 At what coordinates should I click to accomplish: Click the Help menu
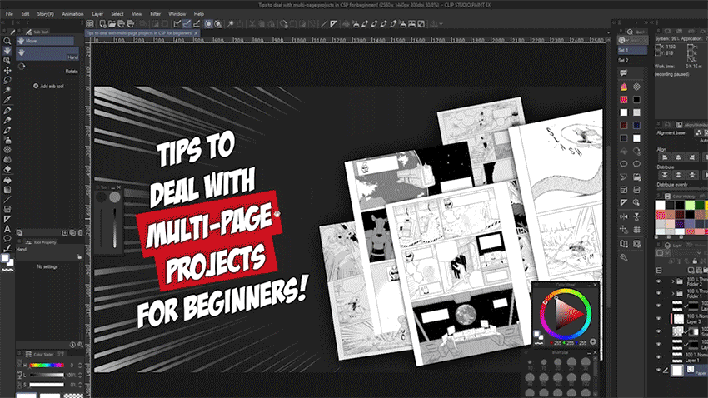click(199, 14)
